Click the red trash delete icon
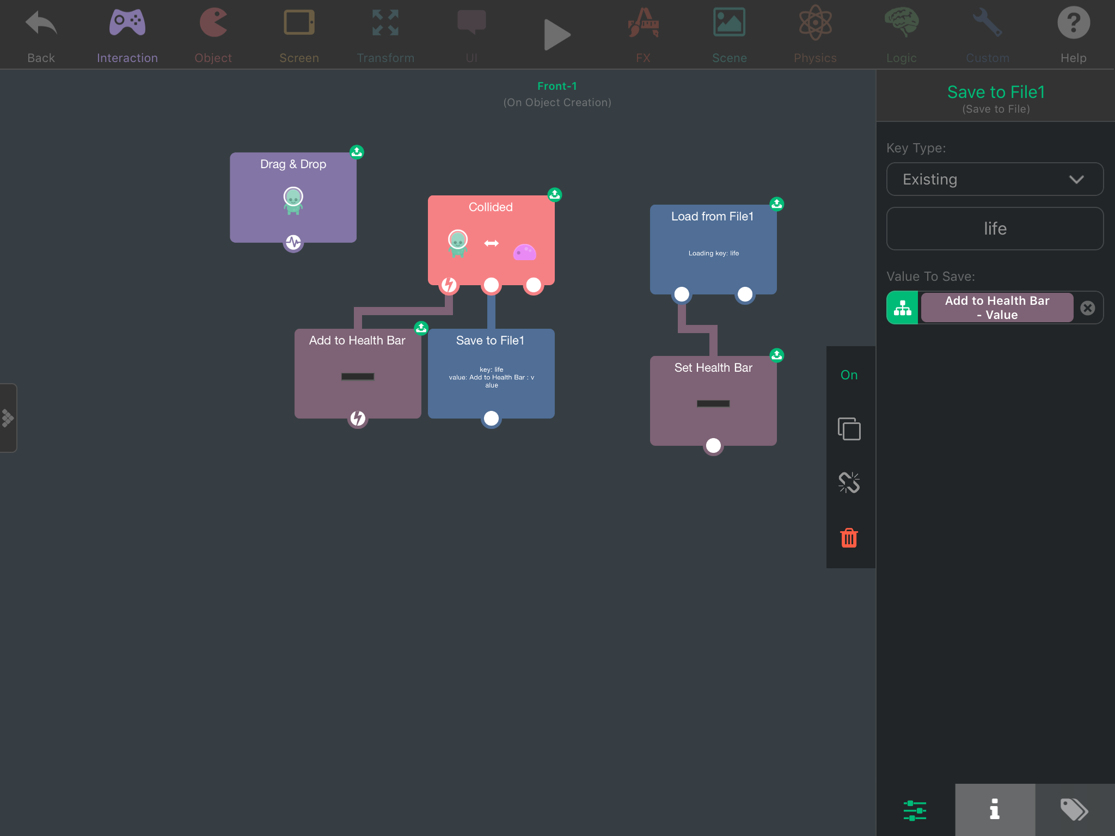1115x836 pixels. click(849, 538)
